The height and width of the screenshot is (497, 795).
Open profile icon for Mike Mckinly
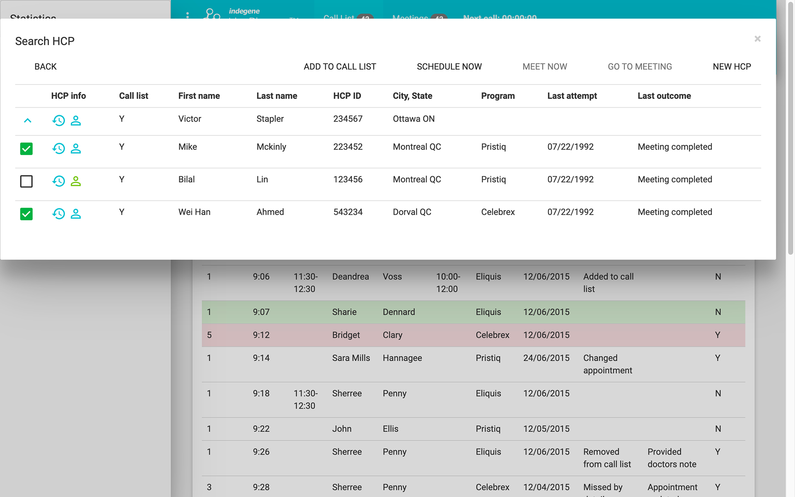(76, 149)
